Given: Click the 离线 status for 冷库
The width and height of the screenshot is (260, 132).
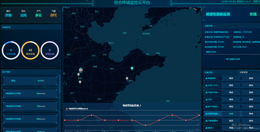Looking at the screenshot, I should [231, 100].
